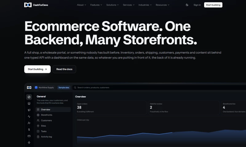
Task: Open the credit card icon in the rail
Action: click(29, 136)
